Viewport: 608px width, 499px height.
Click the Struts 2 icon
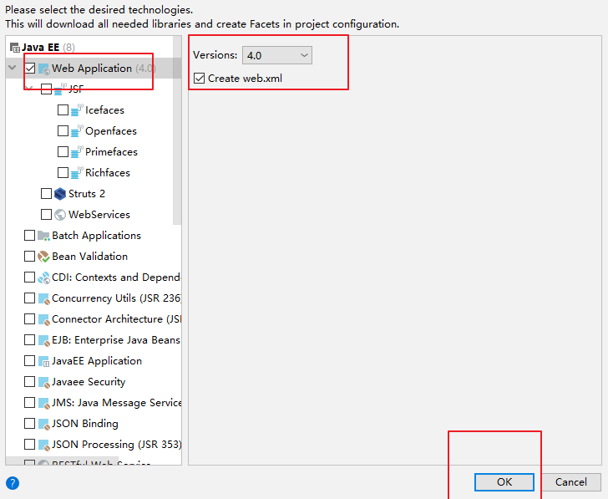pos(60,194)
